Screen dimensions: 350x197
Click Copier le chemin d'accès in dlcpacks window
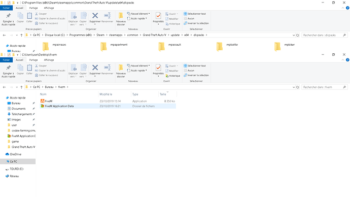point(50,19)
